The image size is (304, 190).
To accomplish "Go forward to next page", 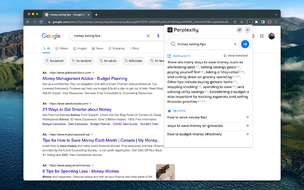I will [x=35, y=22].
